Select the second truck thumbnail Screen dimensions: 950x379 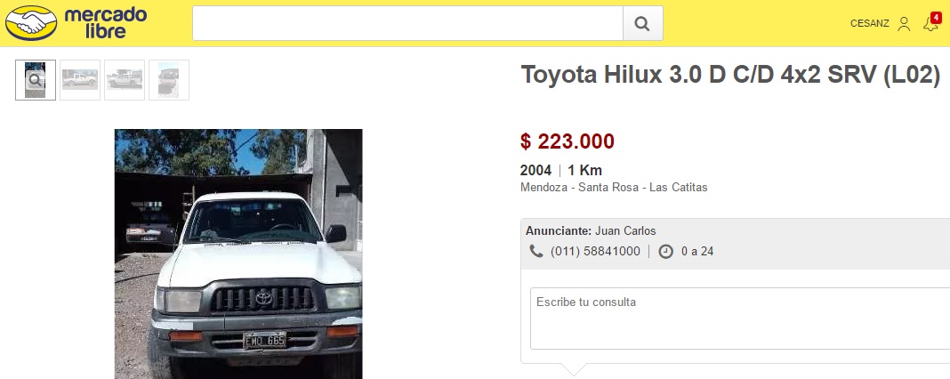80,80
